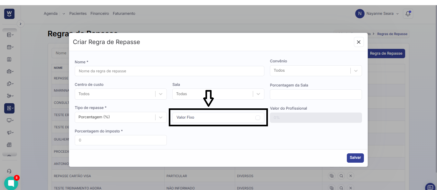This screenshot has width=437, height=190.
Task: Go to the Financeiro menu
Action: point(100,14)
